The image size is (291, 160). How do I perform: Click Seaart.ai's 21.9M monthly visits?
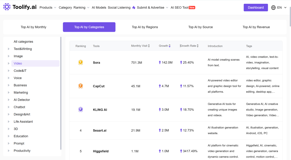pyautogui.click(x=136, y=130)
